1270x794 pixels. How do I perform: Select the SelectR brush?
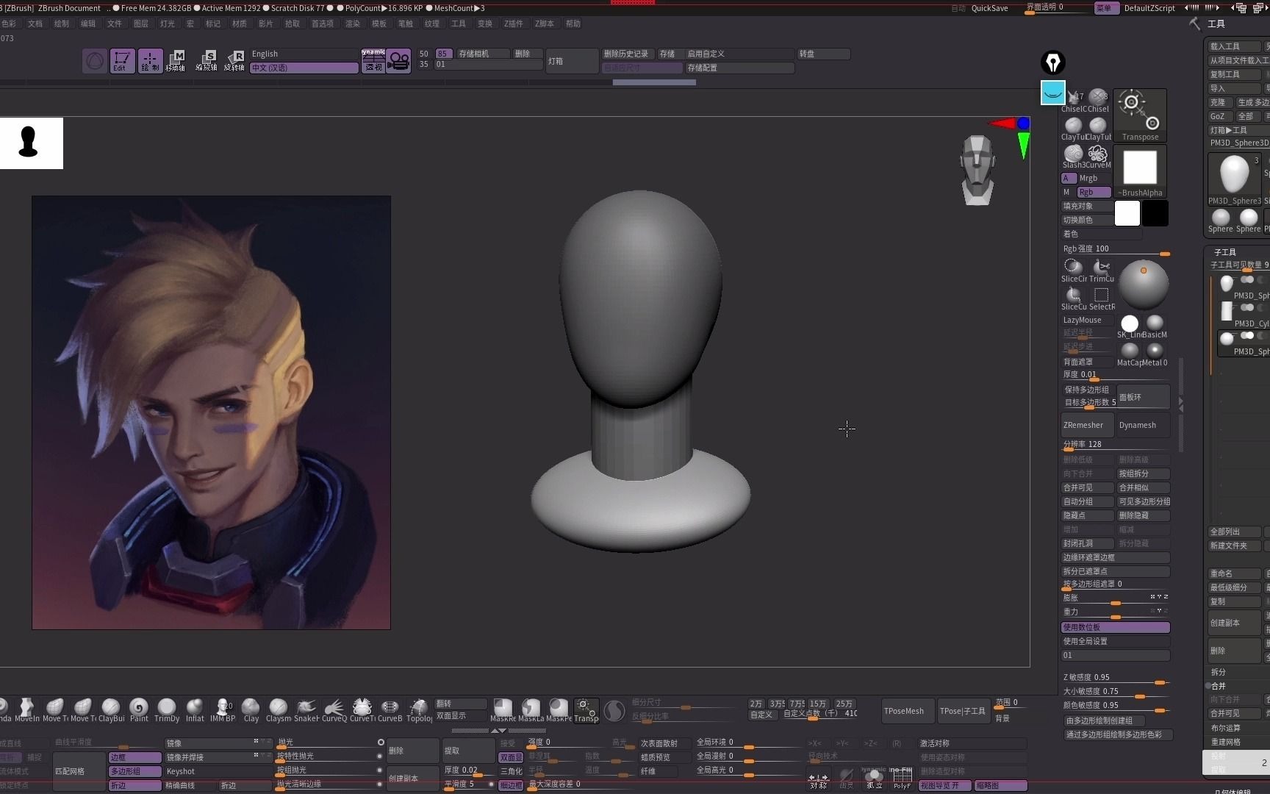pyautogui.click(x=1101, y=298)
